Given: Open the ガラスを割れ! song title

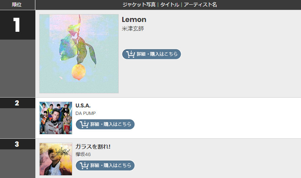Looking at the screenshot, I should click(x=93, y=147).
